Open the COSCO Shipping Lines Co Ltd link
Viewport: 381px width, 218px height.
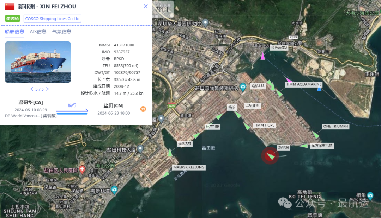tap(52, 19)
